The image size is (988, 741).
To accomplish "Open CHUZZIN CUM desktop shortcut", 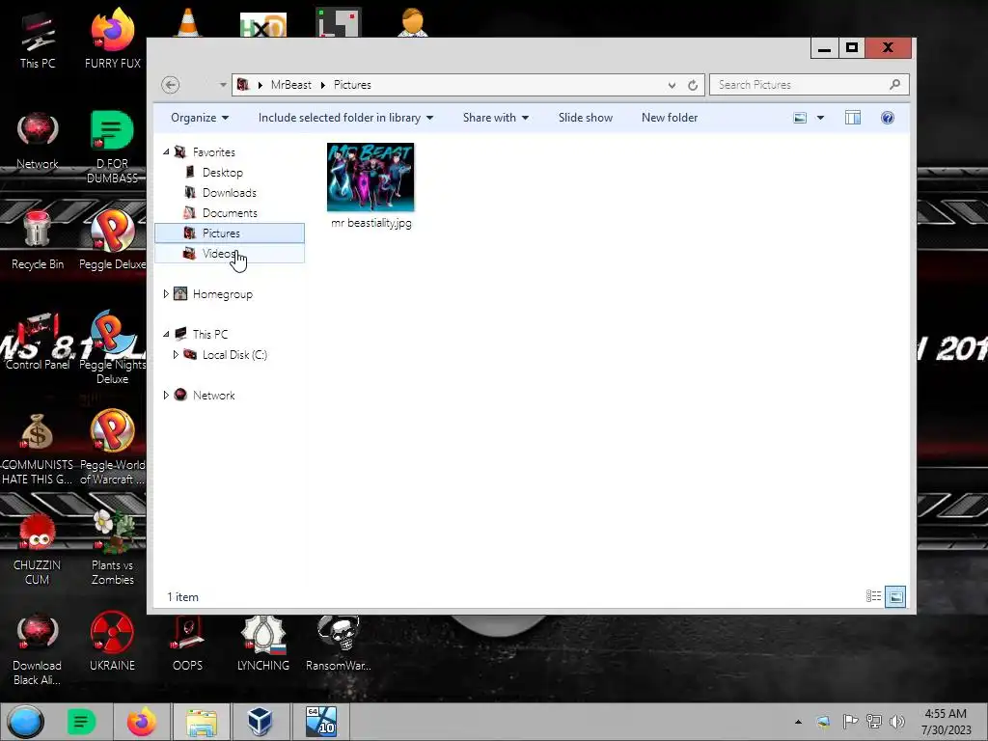I will [x=38, y=548].
